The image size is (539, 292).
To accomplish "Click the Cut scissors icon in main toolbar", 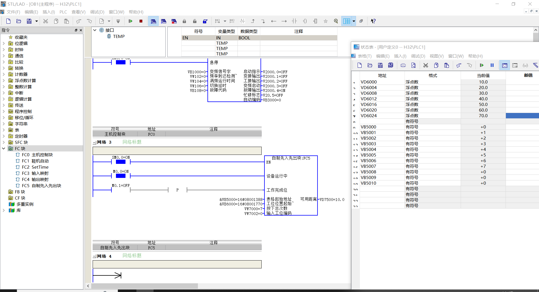I will tap(45, 21).
